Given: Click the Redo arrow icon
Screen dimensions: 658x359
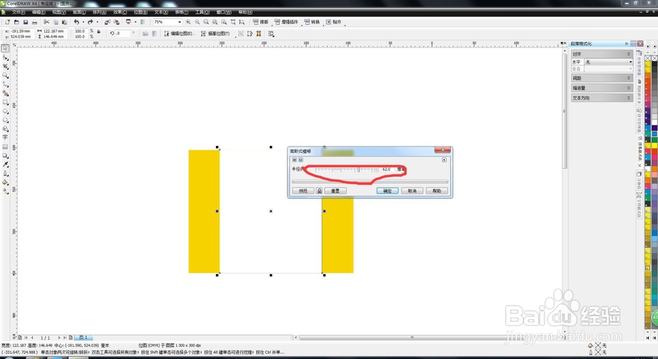Looking at the screenshot, I should (90, 22).
